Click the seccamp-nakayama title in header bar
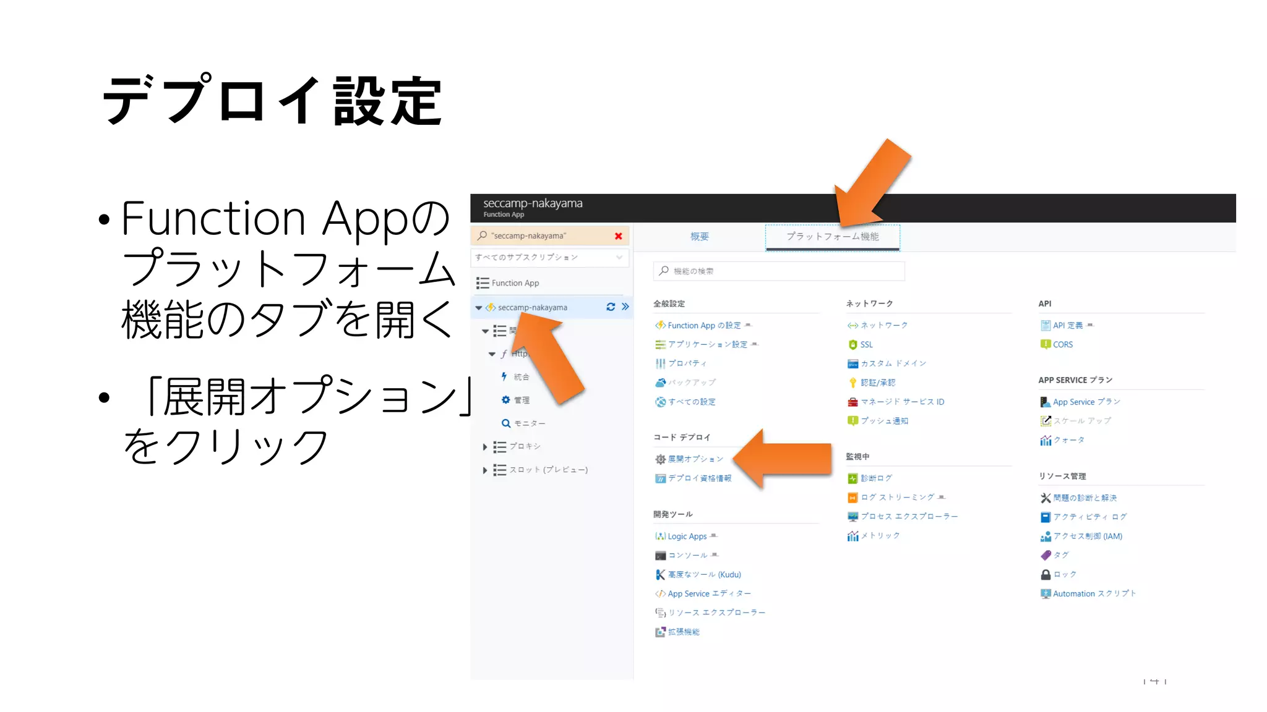1267x712 pixels. click(533, 203)
